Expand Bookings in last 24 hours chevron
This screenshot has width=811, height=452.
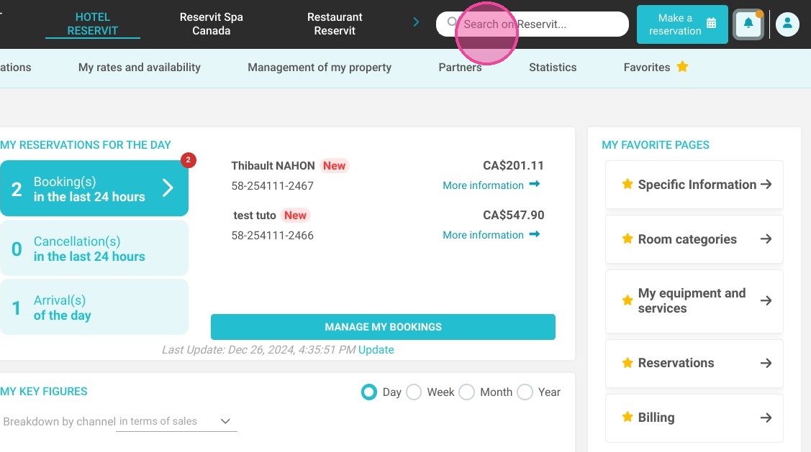tap(168, 188)
